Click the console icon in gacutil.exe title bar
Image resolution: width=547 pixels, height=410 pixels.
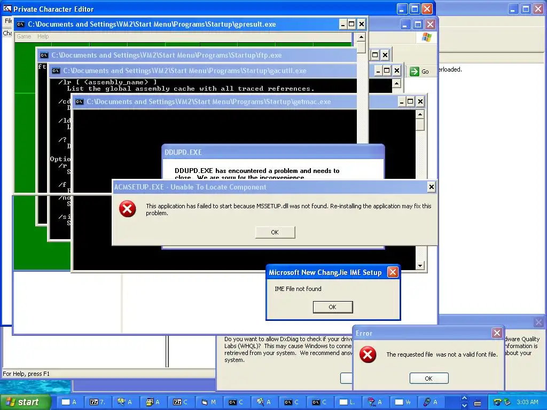(56, 71)
